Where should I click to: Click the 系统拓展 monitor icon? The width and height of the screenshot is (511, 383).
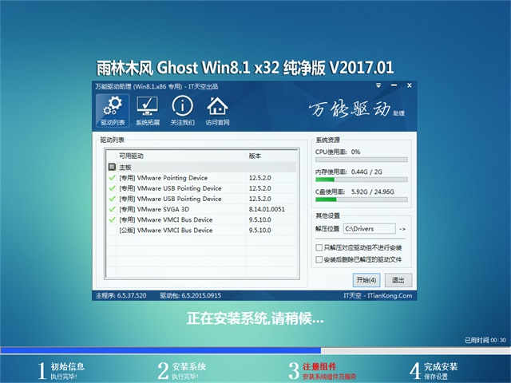147,111
